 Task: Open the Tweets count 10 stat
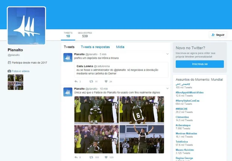68,35
